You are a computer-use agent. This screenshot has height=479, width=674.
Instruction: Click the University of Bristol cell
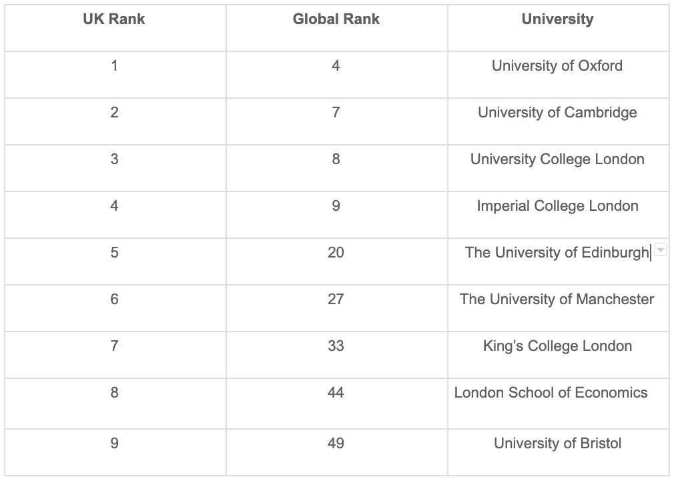click(x=558, y=452)
